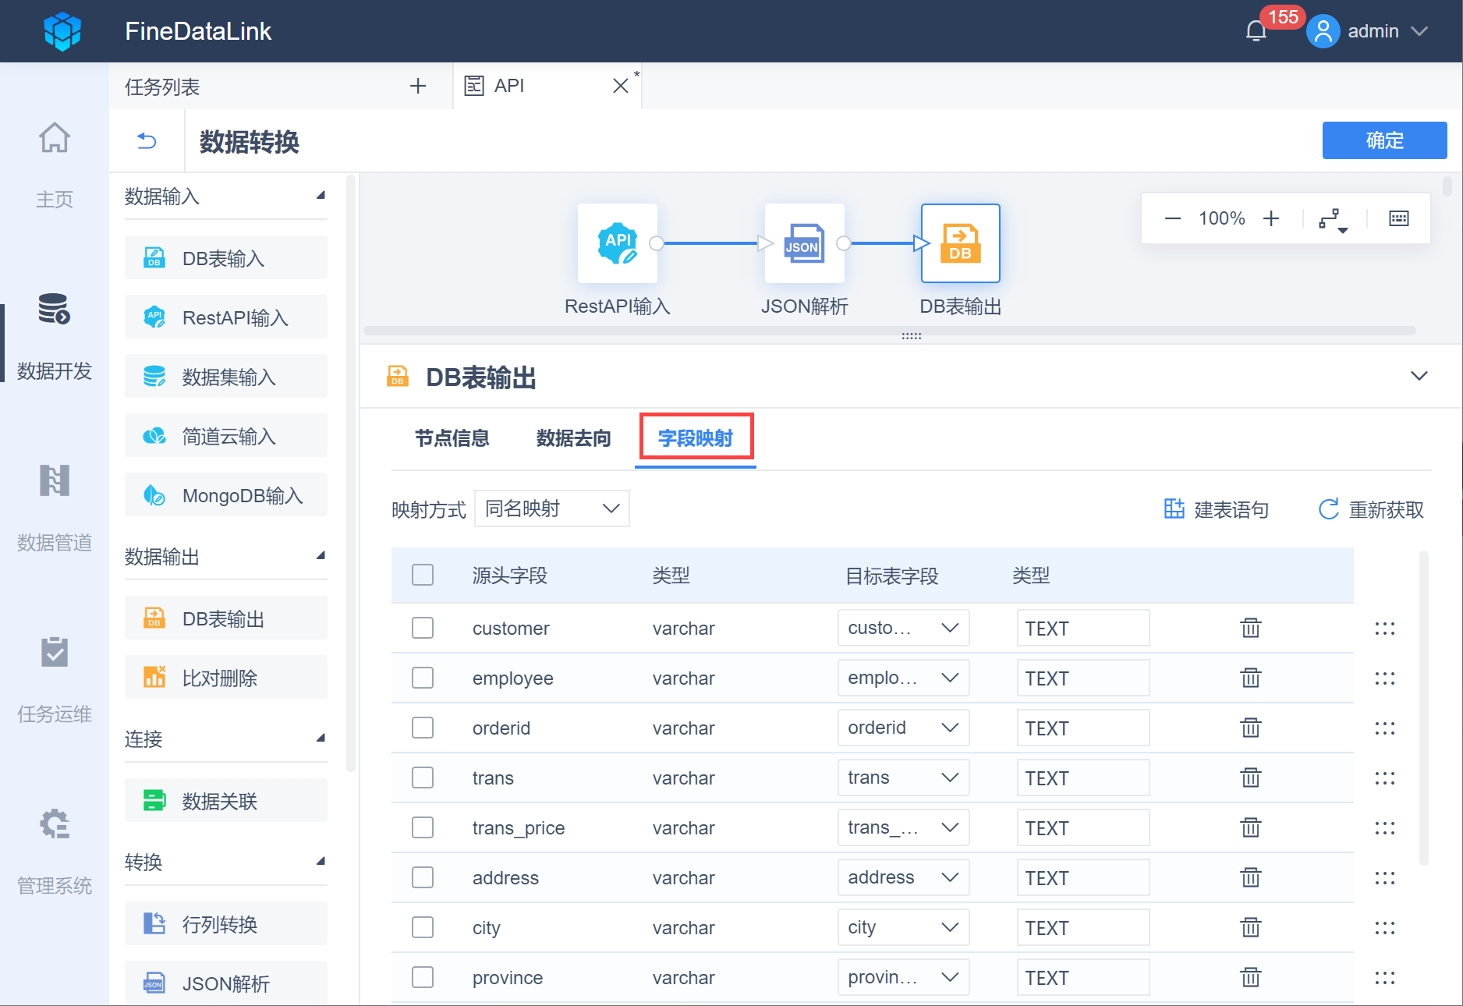Click the drag handle for customer row
Viewport: 1463px width, 1006px height.
(x=1385, y=628)
